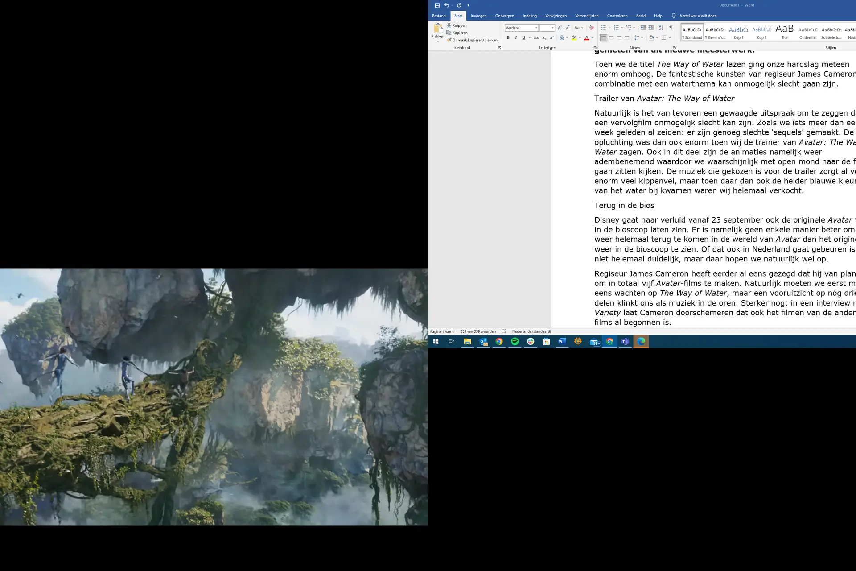Viewport: 856px width, 571px height.
Task: Click the Nederlands (standaard) language indicator
Action: pos(531,331)
